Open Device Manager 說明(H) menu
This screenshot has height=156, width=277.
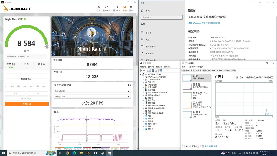point(167,67)
